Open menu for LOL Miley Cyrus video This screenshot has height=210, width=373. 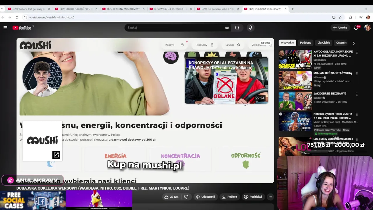coord(357,139)
